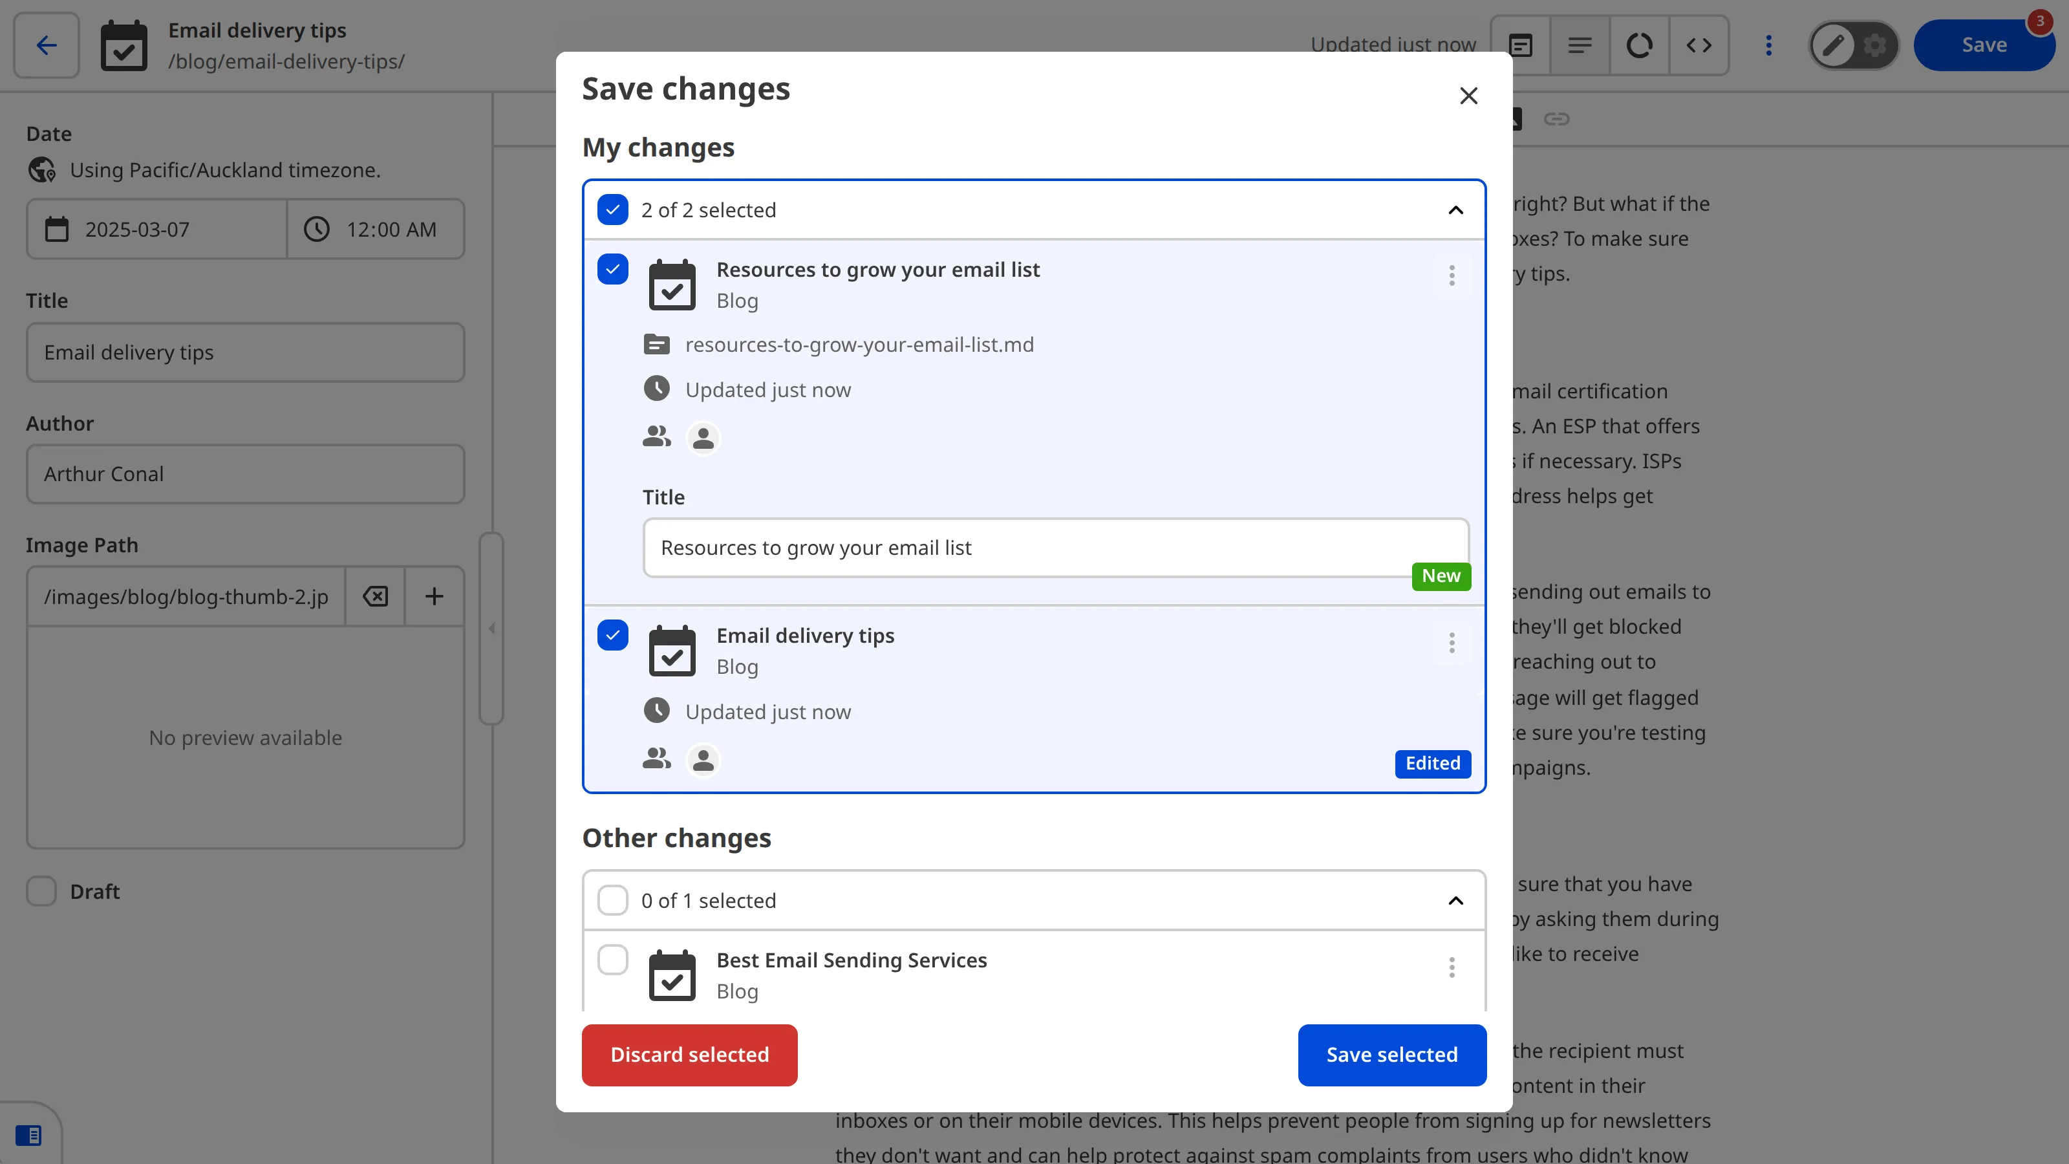Open the link insertion tool

click(x=1556, y=118)
